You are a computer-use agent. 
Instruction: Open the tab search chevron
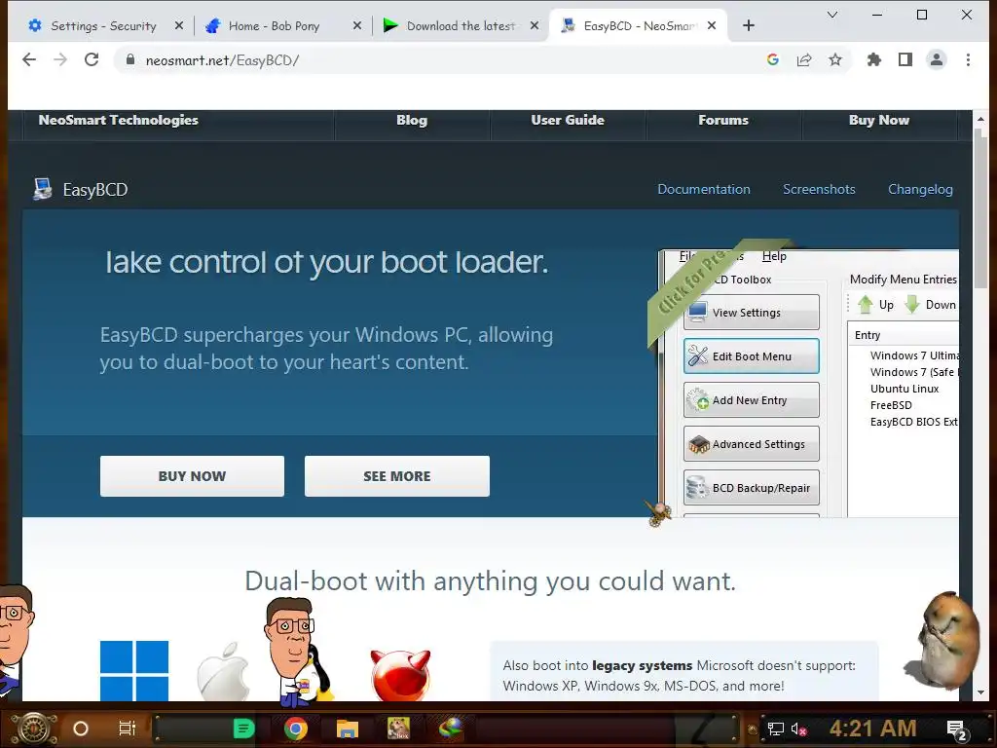pyautogui.click(x=832, y=15)
